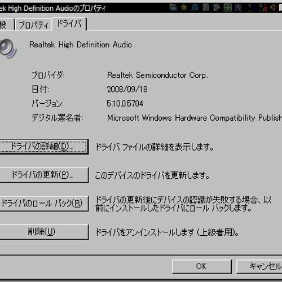Click the Realtek speaker device icon
This screenshot has width=282, height=282.
click(x=8, y=49)
